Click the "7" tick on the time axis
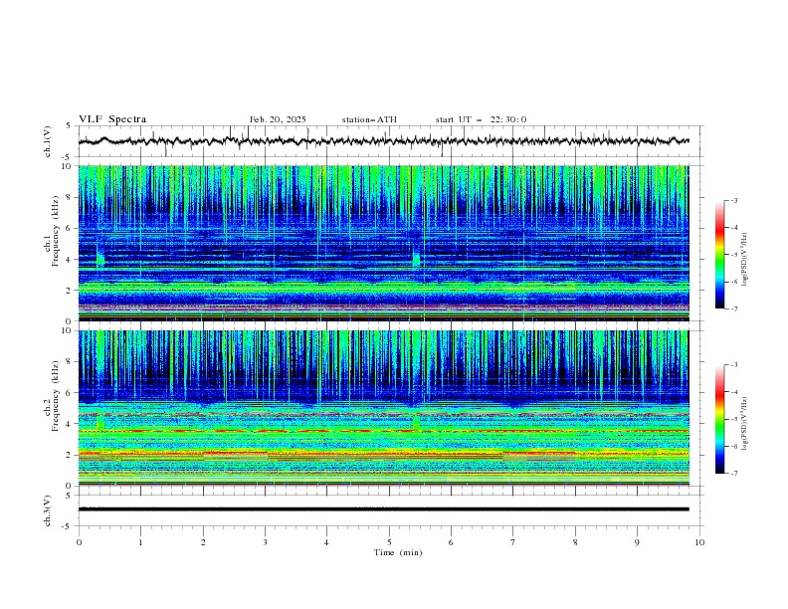Screen dimensions: 788x609 (513, 542)
